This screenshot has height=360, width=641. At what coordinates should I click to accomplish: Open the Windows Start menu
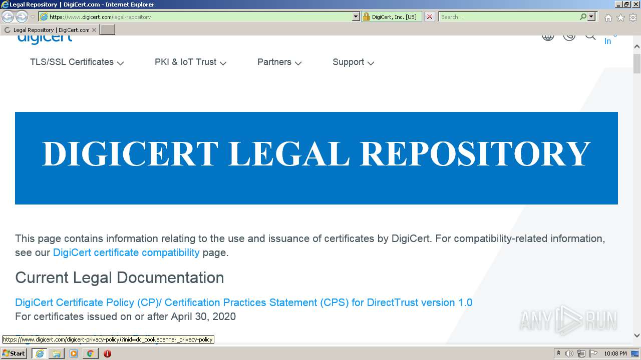[14, 353]
